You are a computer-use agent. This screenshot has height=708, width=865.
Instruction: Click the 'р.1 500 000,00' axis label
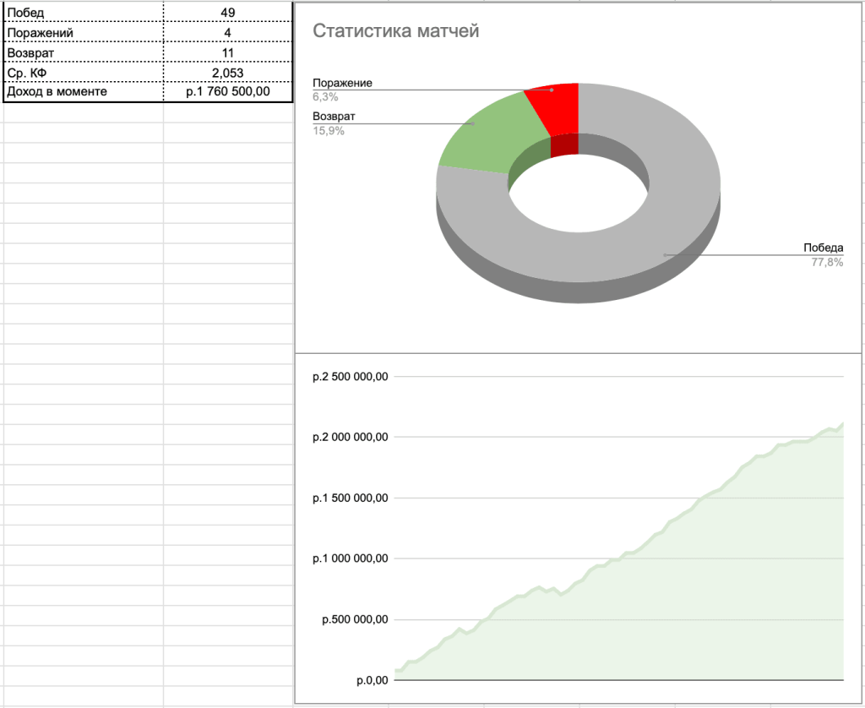click(351, 498)
